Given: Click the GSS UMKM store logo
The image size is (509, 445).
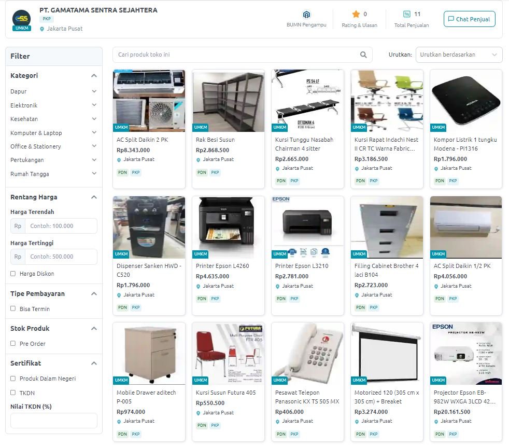Looking at the screenshot, I should pos(21,20).
